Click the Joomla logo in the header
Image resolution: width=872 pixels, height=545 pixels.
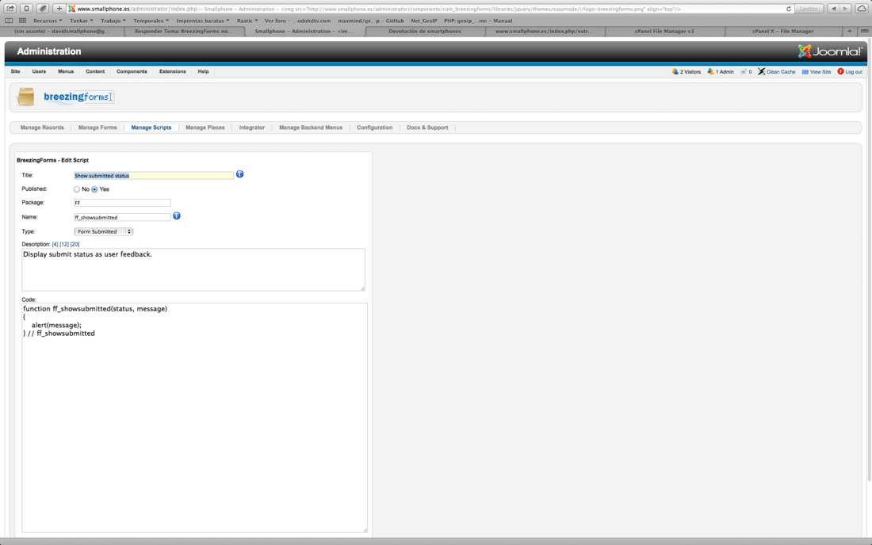pyautogui.click(x=830, y=51)
